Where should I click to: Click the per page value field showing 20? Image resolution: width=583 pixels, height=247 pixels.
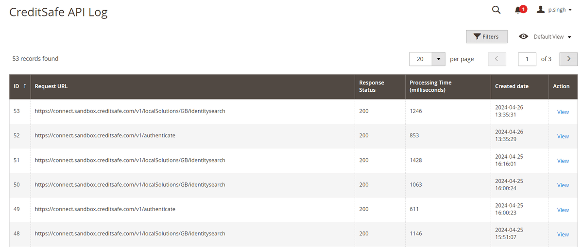tap(420, 59)
